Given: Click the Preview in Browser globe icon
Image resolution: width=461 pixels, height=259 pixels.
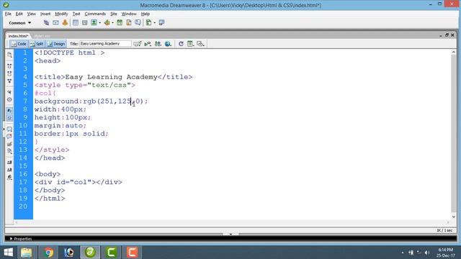Looking at the screenshot, I should pos(168,44).
